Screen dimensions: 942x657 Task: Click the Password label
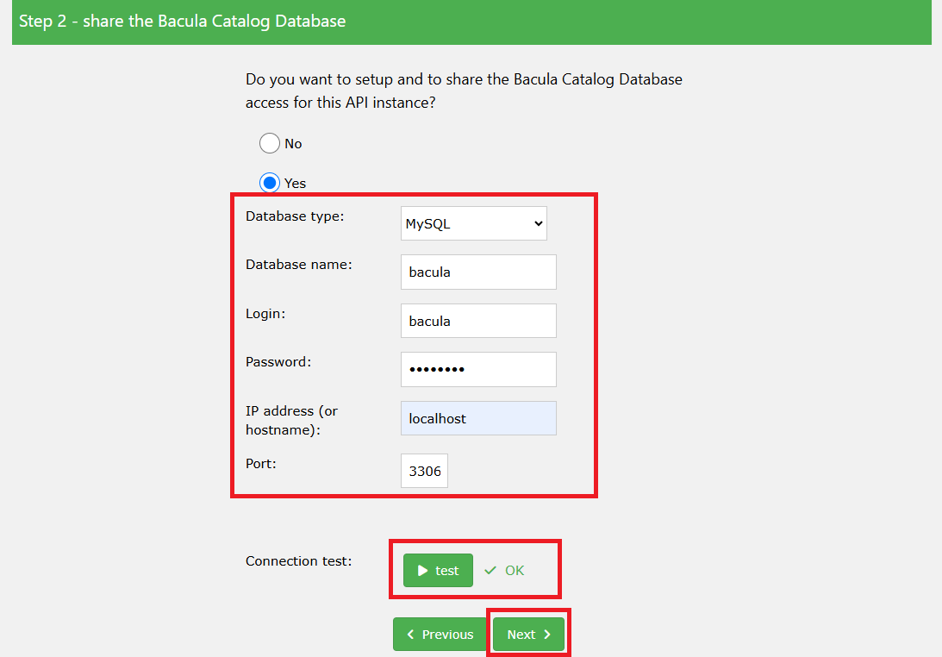click(278, 362)
